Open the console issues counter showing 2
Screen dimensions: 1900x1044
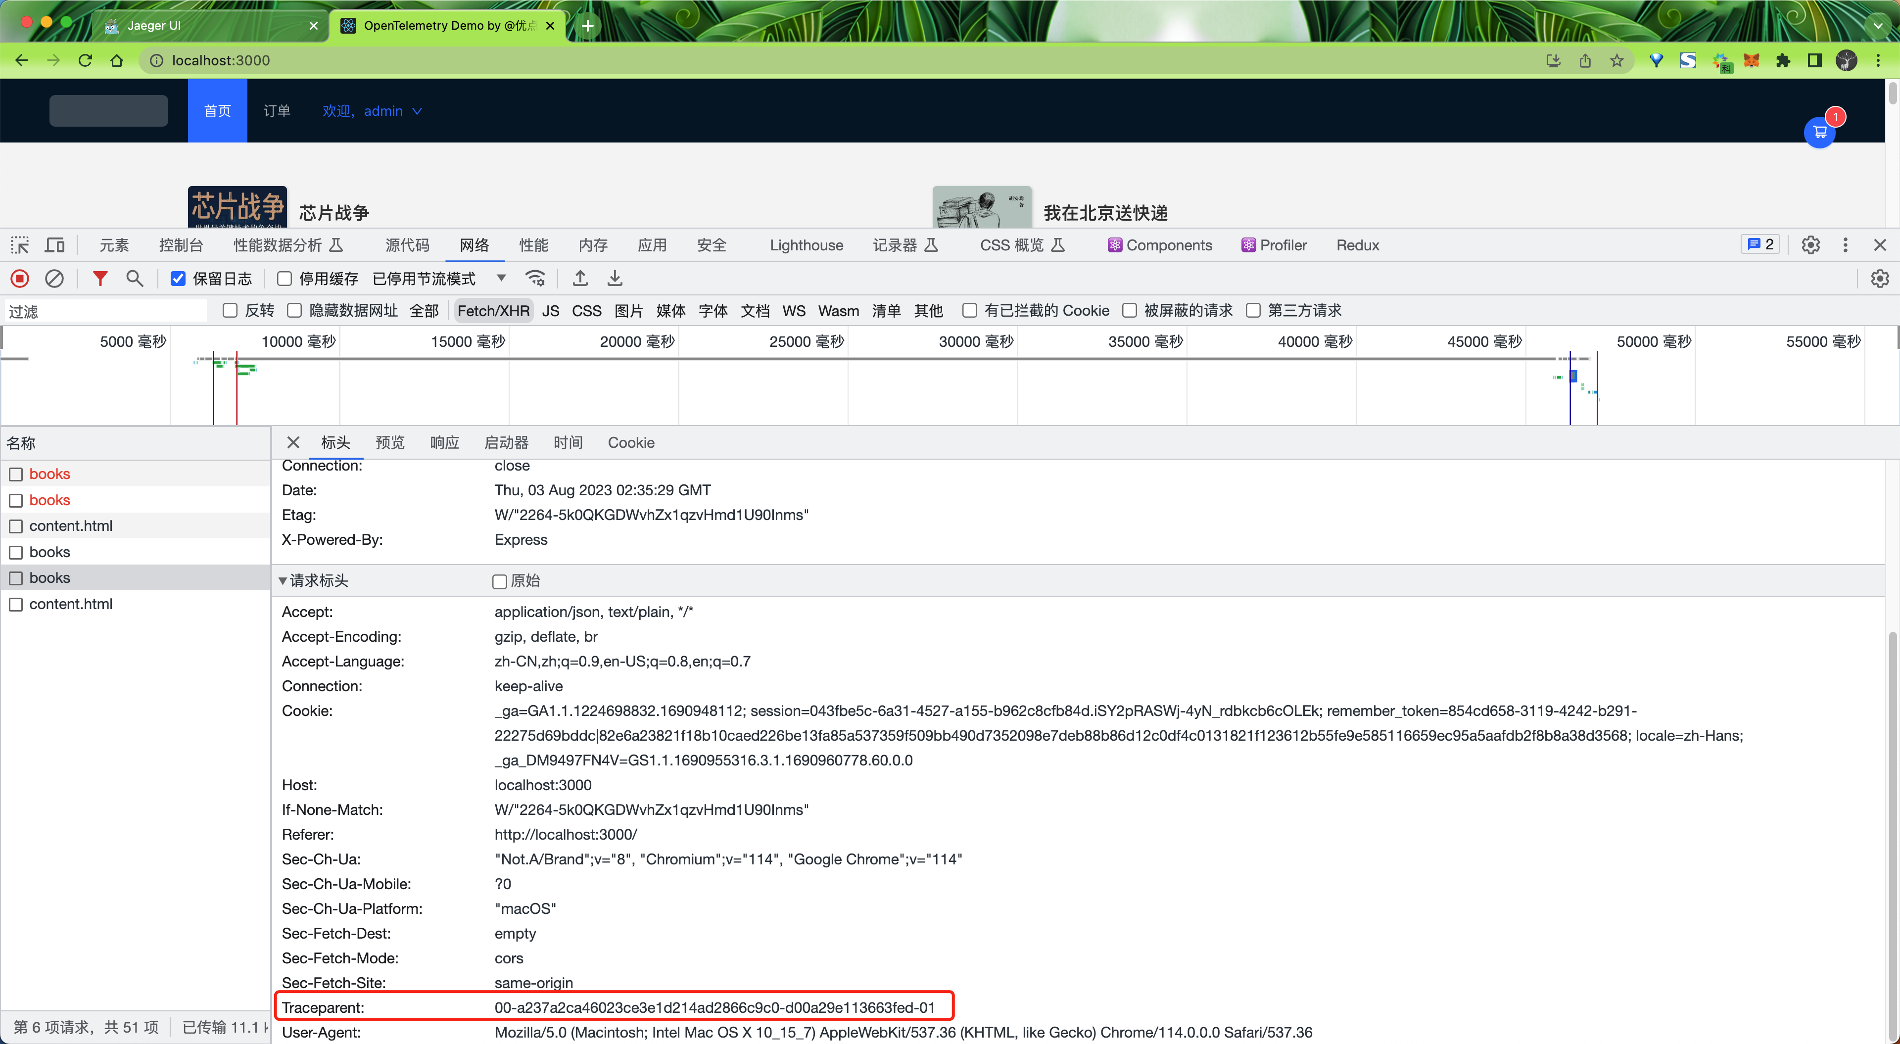click(1761, 244)
